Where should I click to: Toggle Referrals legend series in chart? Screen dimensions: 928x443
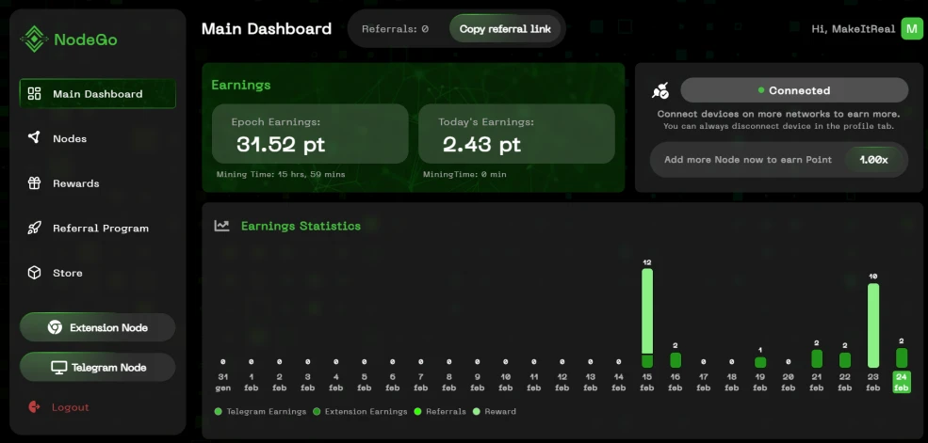click(x=440, y=411)
